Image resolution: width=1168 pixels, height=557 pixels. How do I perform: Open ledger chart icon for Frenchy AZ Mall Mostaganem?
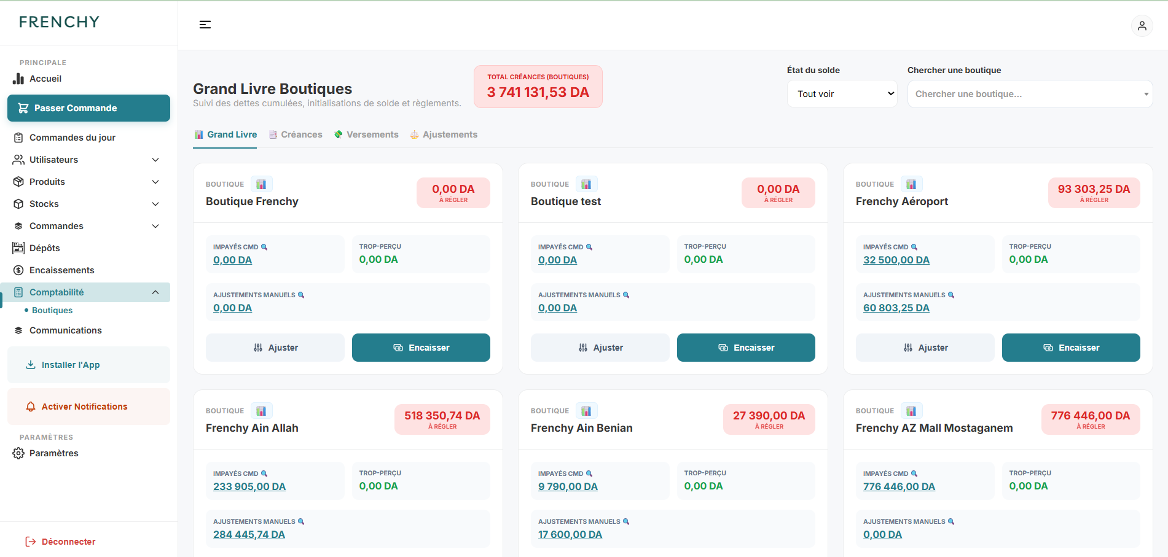click(911, 411)
